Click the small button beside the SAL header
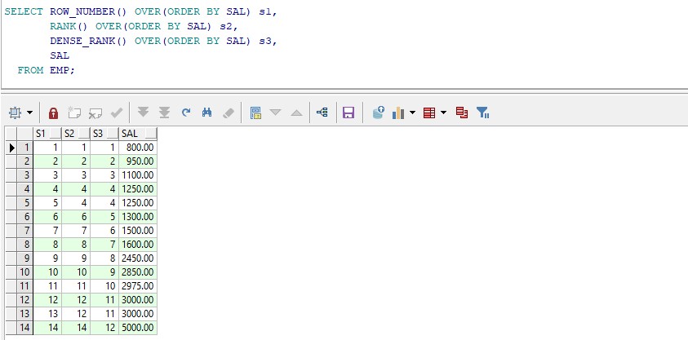 pyautogui.click(x=151, y=134)
